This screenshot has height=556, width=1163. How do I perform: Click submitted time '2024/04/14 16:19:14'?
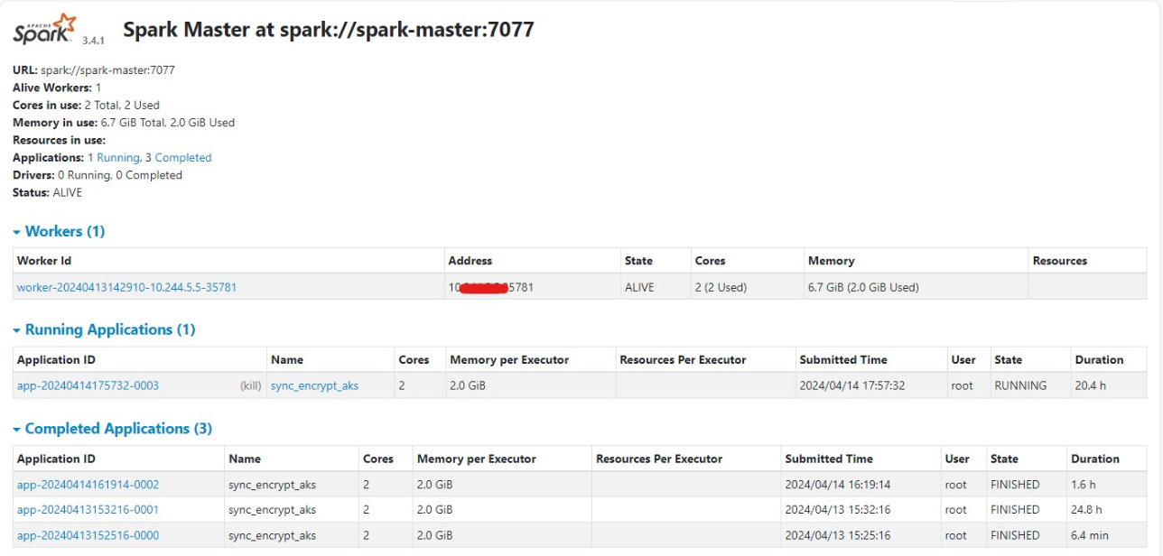(x=837, y=485)
